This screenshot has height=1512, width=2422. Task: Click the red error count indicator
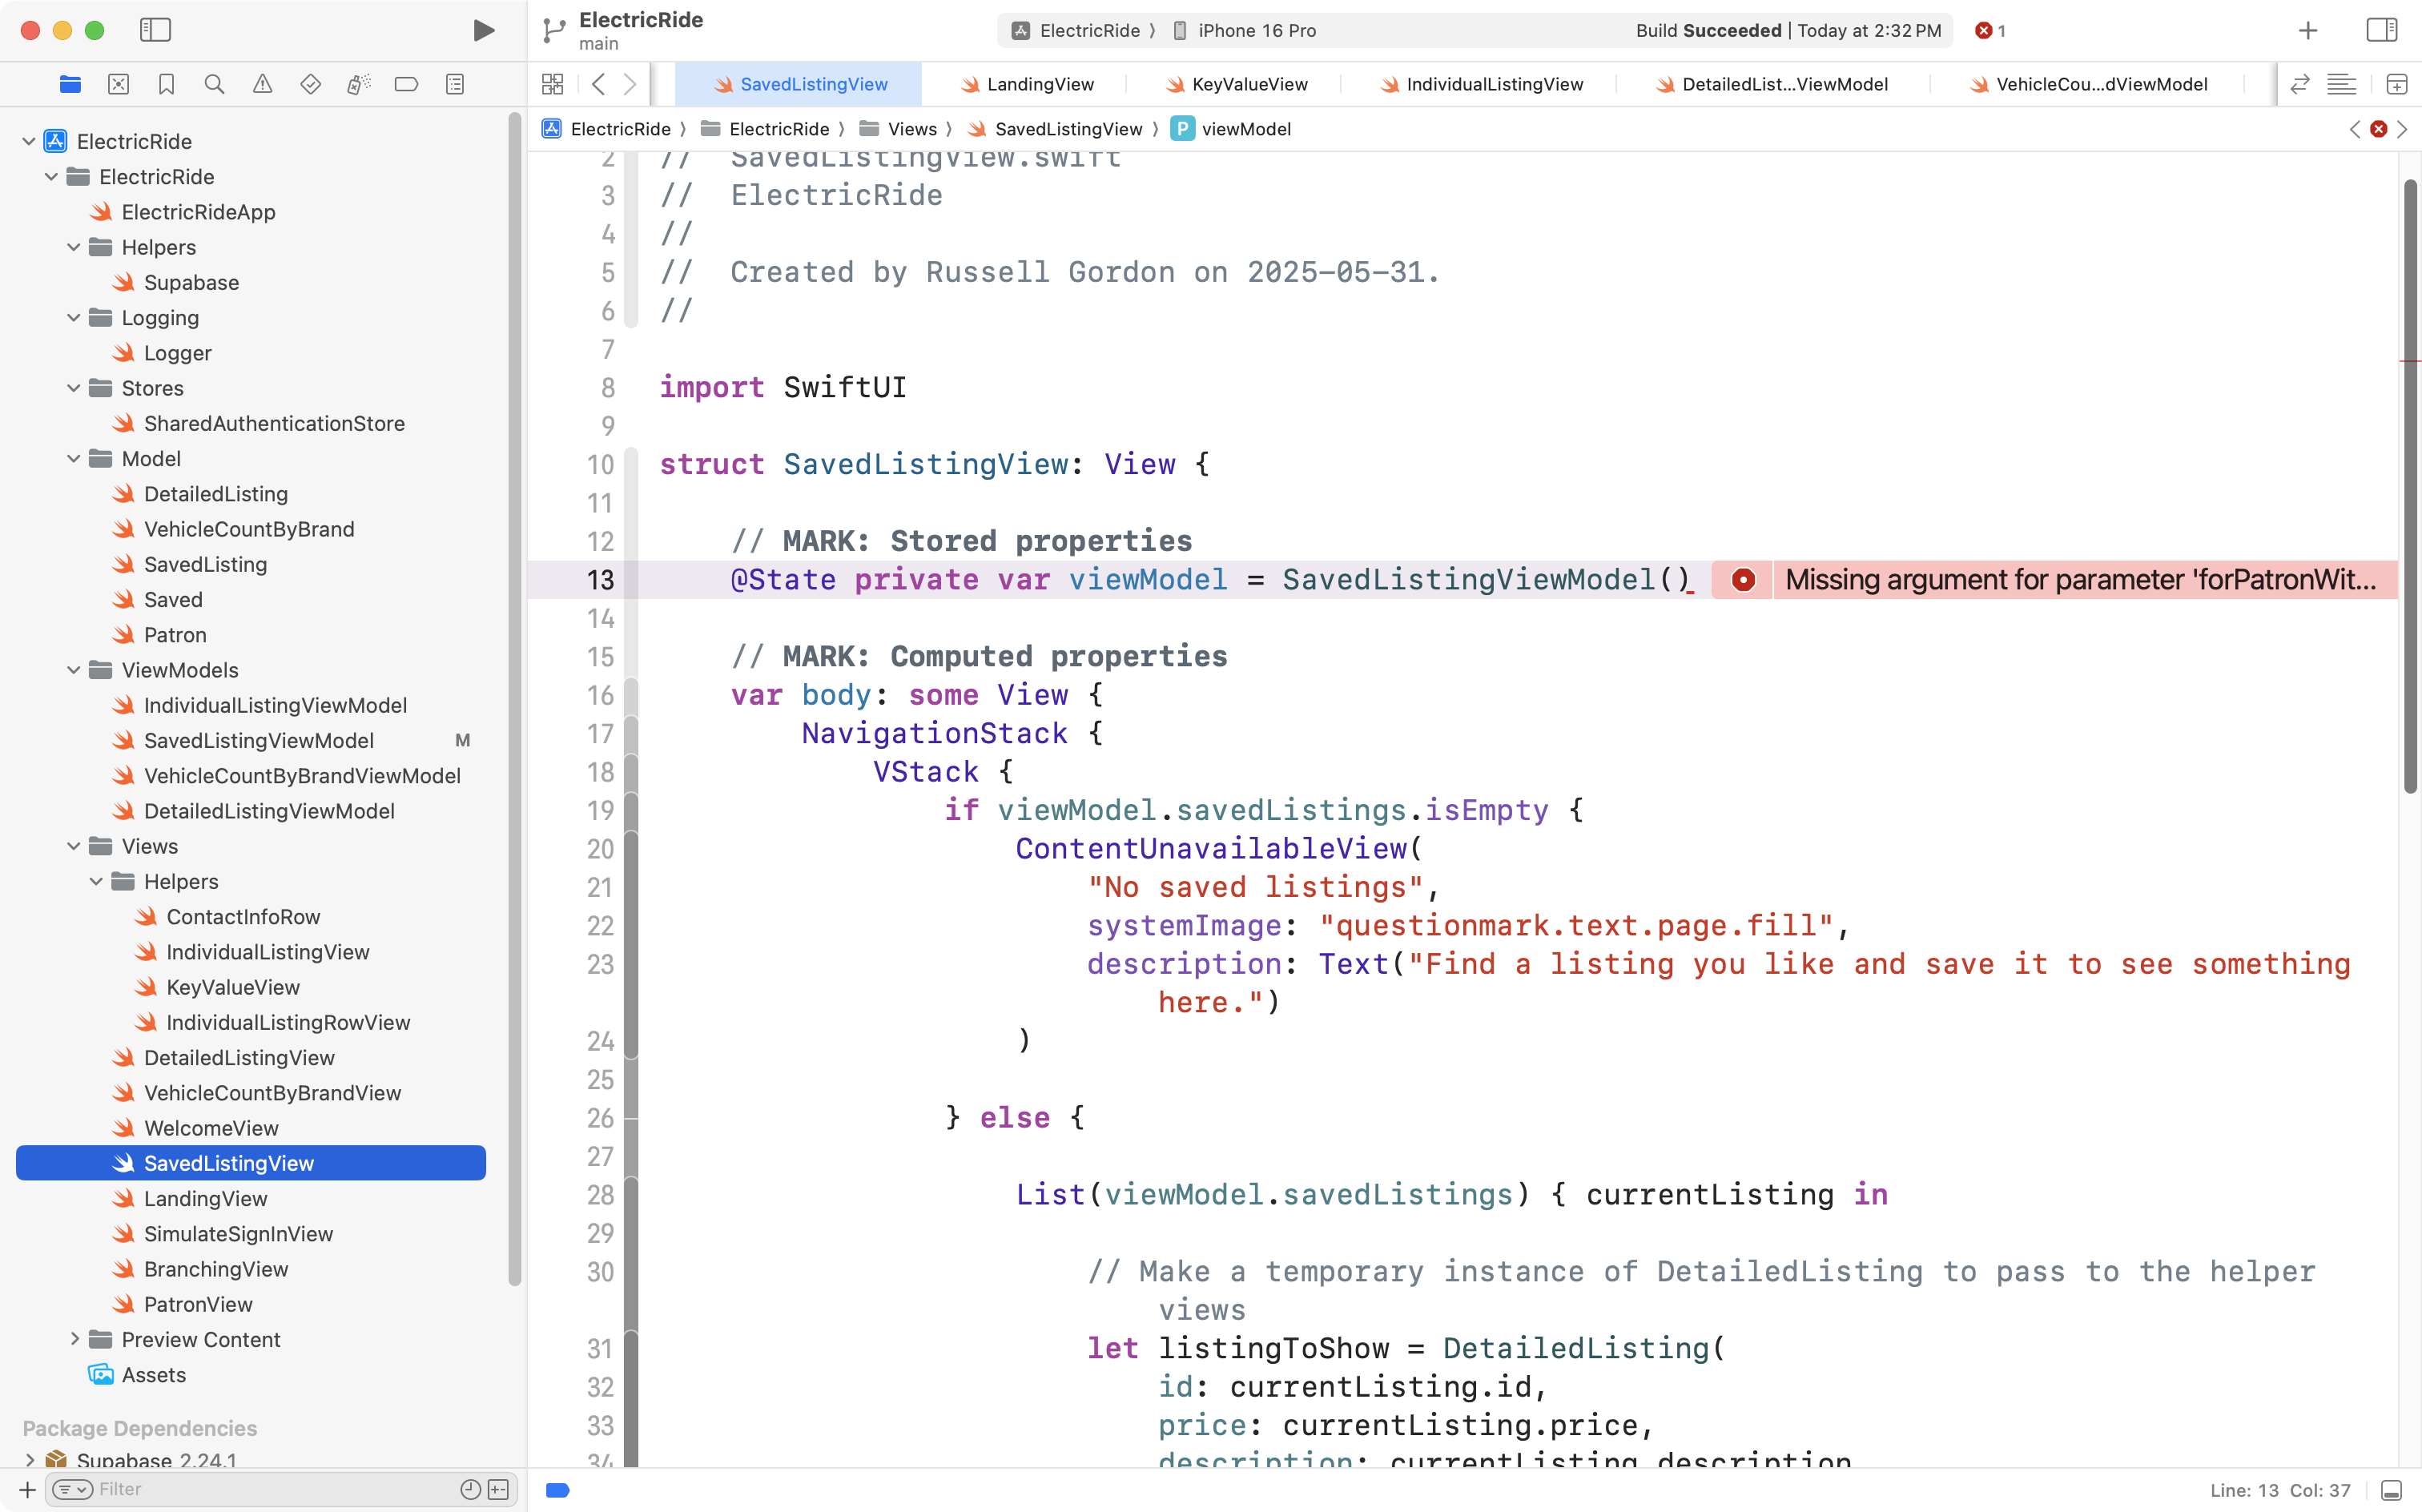point(1990,30)
